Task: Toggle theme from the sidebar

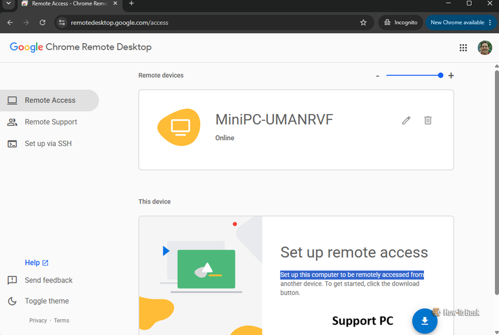Action: click(x=47, y=301)
